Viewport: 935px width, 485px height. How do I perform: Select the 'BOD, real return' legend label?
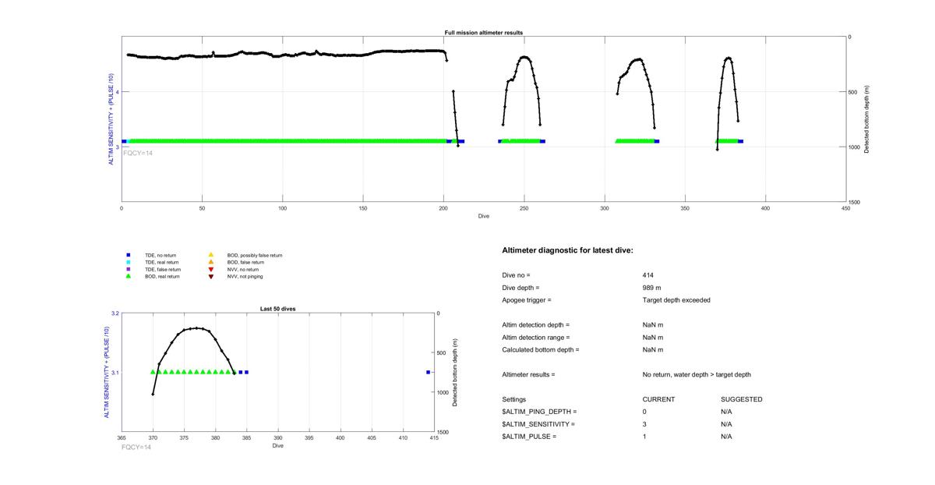(x=162, y=276)
